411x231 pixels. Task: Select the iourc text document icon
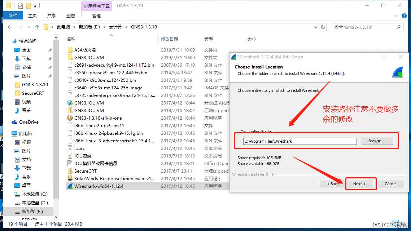click(x=70, y=148)
